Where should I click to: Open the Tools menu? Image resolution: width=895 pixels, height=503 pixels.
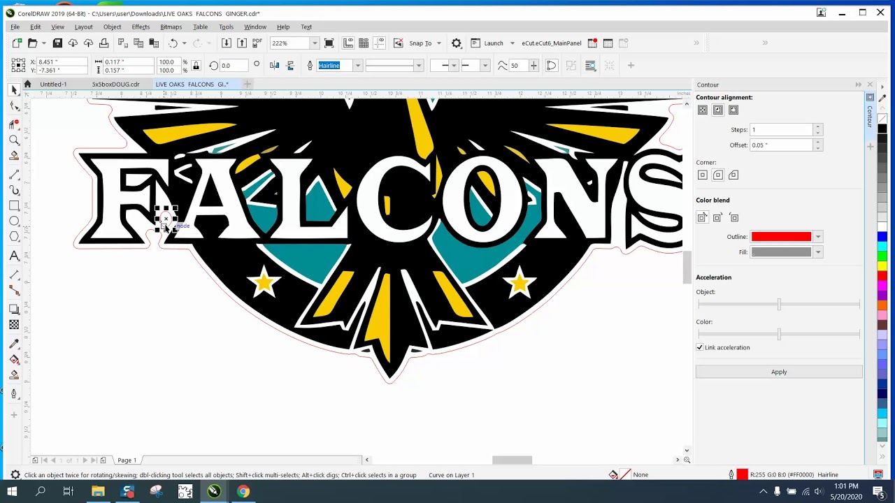point(226,27)
